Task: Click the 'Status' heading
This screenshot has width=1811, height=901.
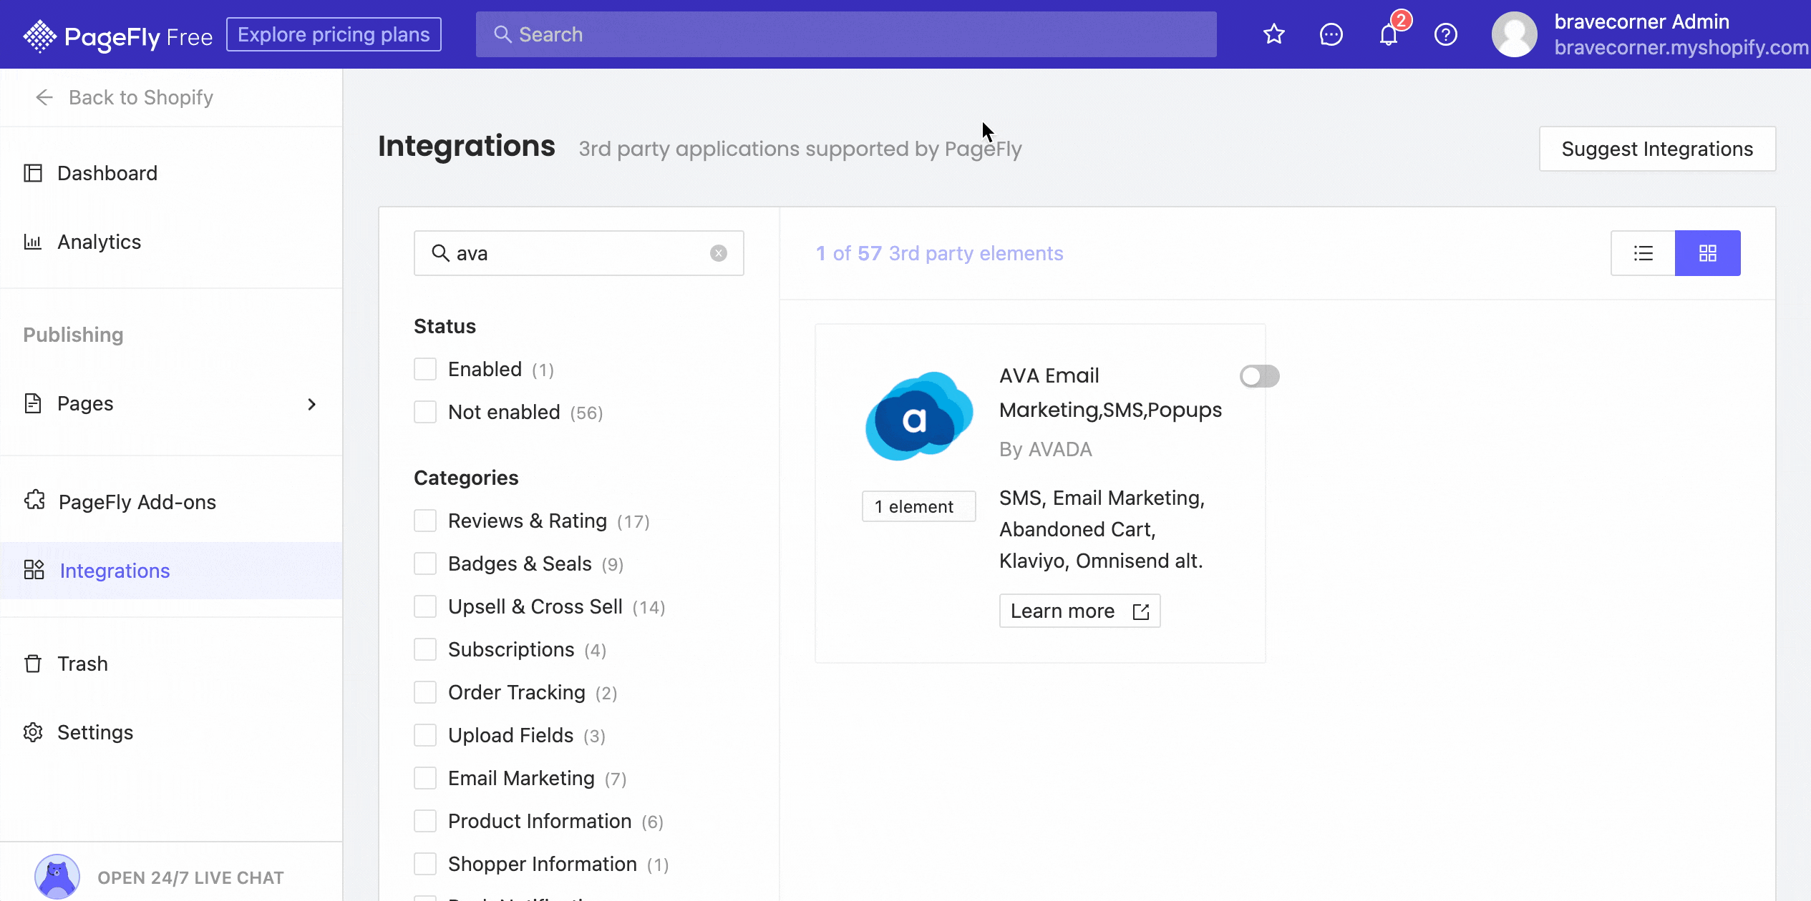Action: (x=445, y=326)
